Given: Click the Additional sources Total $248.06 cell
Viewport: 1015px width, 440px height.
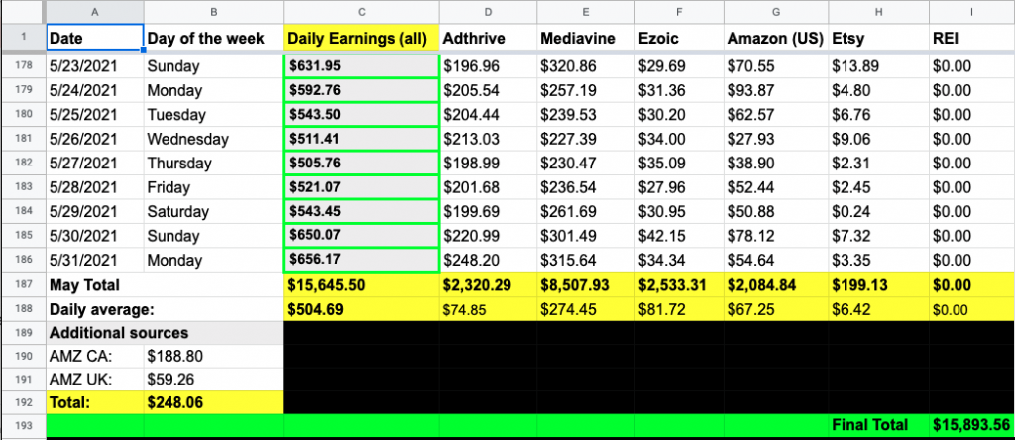Looking at the screenshot, I should (213, 401).
